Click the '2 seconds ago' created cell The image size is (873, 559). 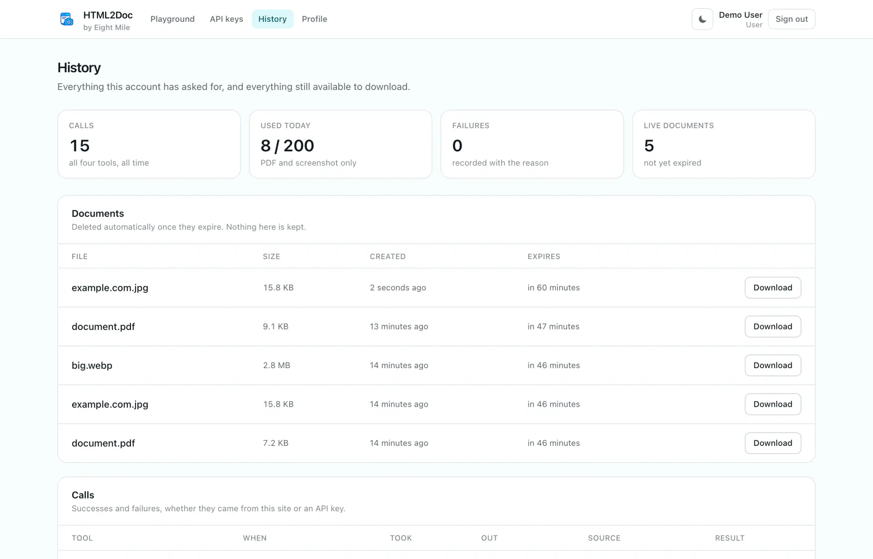[398, 288]
